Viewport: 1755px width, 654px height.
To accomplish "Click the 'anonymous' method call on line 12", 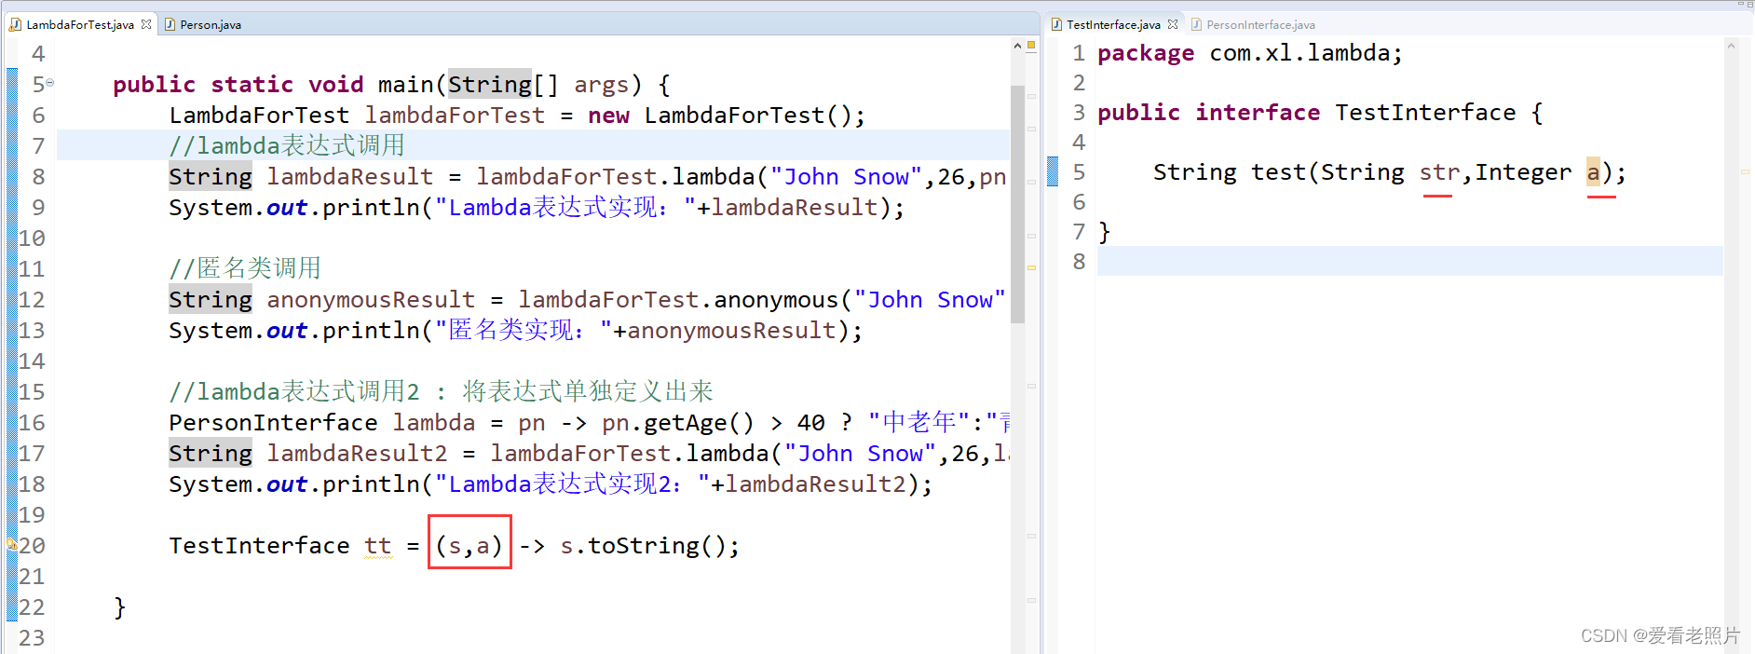I will tap(776, 300).
